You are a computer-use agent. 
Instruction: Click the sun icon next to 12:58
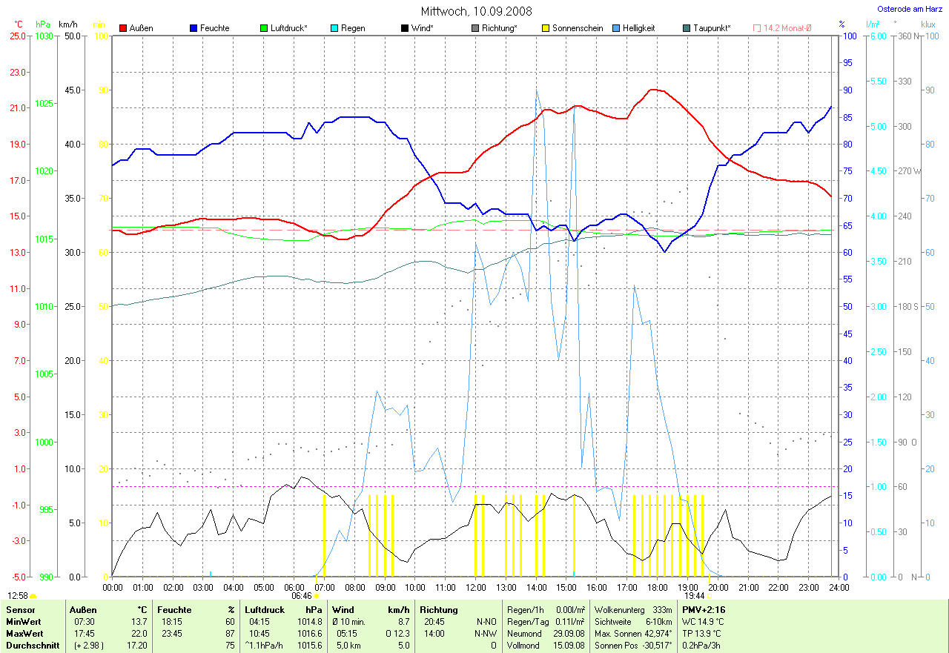click(33, 596)
